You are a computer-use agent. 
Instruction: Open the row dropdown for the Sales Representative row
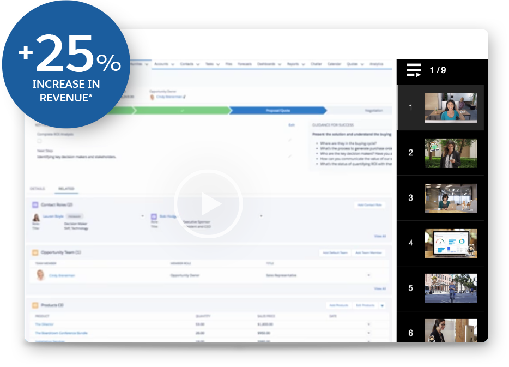(x=368, y=275)
